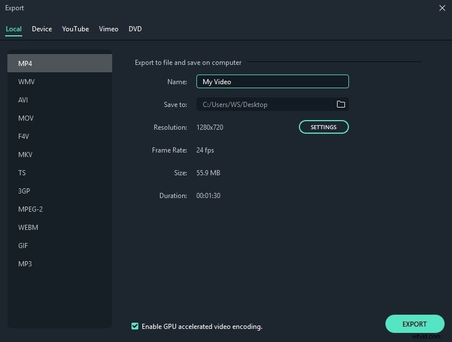Select the Vimeo tab
Viewport: 452px width, 342px height.
(x=109, y=29)
